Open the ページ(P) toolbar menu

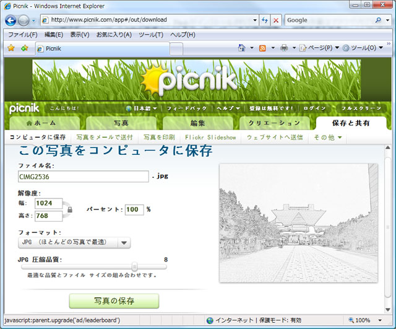[319, 48]
